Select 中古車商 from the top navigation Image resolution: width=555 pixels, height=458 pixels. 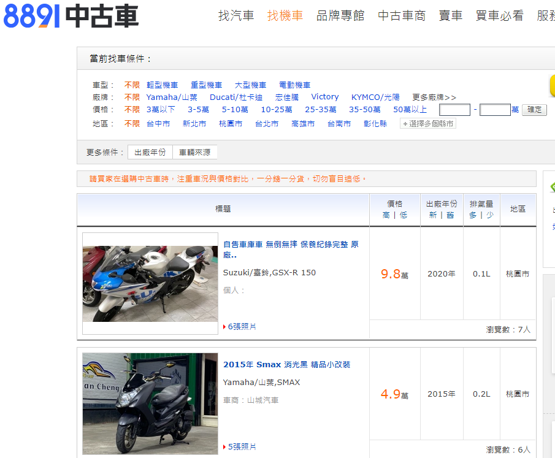402,16
